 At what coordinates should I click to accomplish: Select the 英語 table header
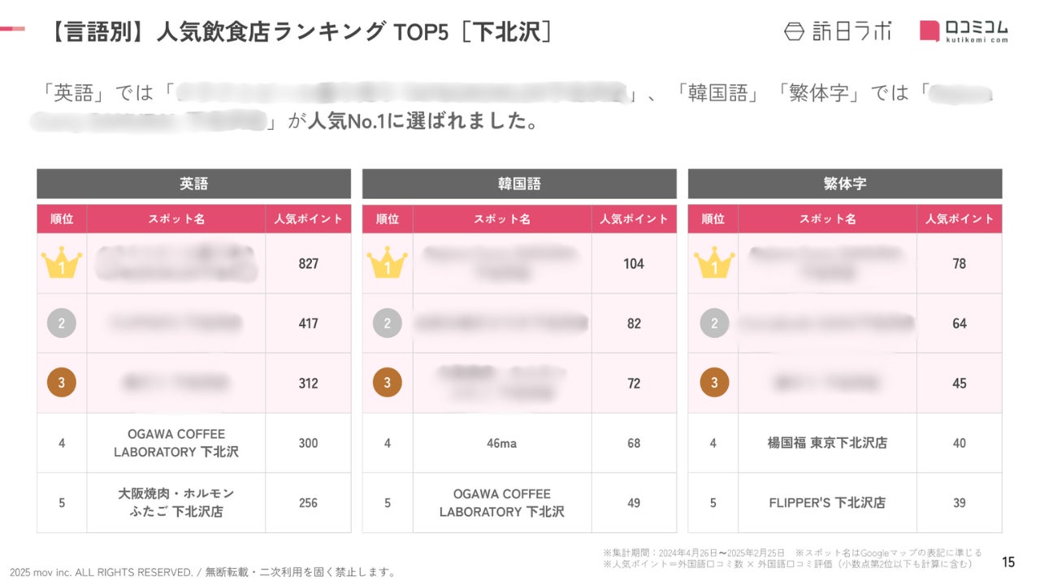(193, 184)
